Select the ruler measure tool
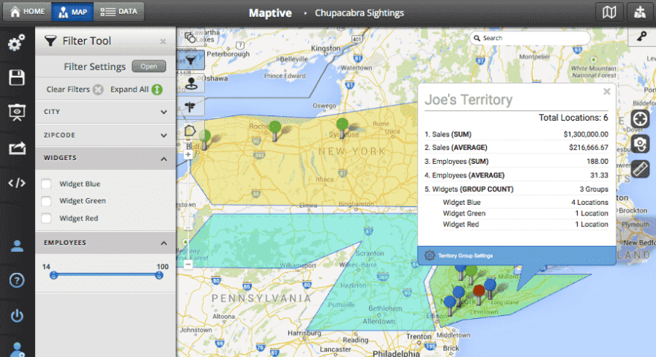Screen dimensions: 656x357 [640, 169]
